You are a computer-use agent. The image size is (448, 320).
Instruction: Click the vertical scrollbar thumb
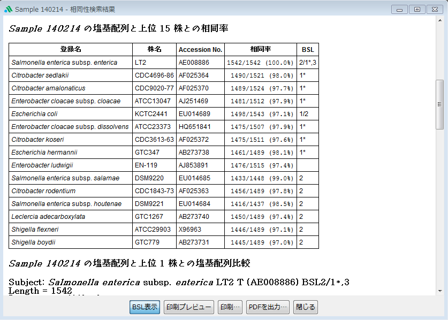(x=439, y=104)
